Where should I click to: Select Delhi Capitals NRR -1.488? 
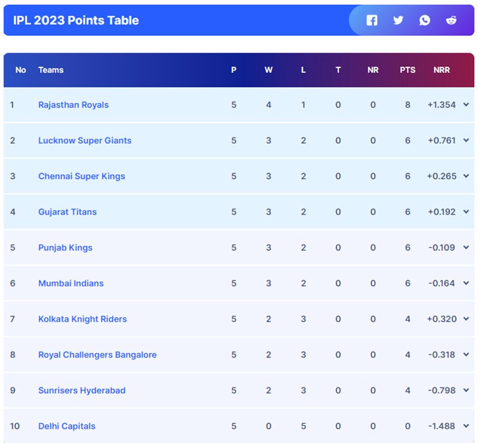point(442,426)
